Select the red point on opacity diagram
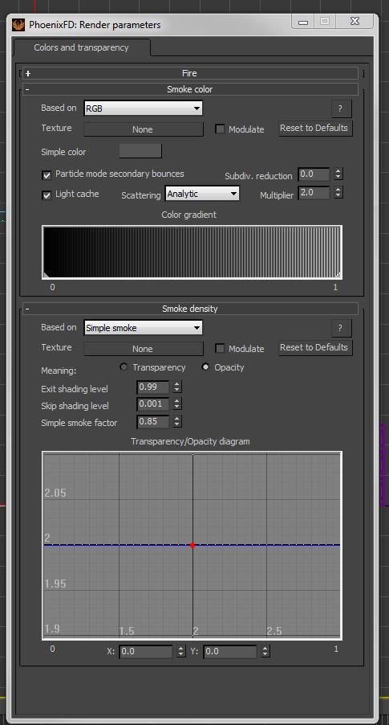The height and width of the screenshot is (725, 389). (x=192, y=546)
